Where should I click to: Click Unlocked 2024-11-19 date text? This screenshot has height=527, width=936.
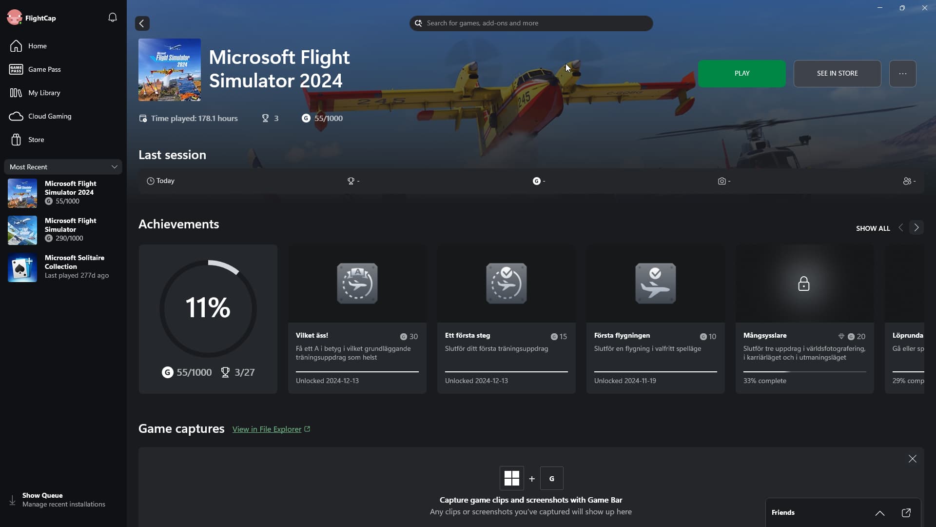pyautogui.click(x=625, y=381)
